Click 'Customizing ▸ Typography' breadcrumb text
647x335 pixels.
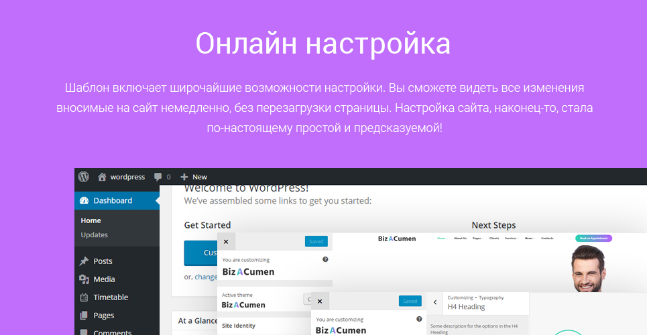(x=476, y=297)
